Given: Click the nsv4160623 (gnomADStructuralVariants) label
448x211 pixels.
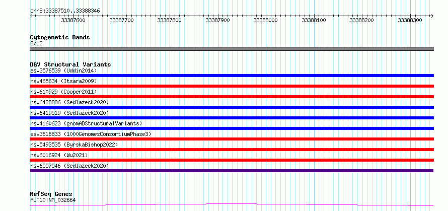Looking at the screenshot, I should (86, 123).
